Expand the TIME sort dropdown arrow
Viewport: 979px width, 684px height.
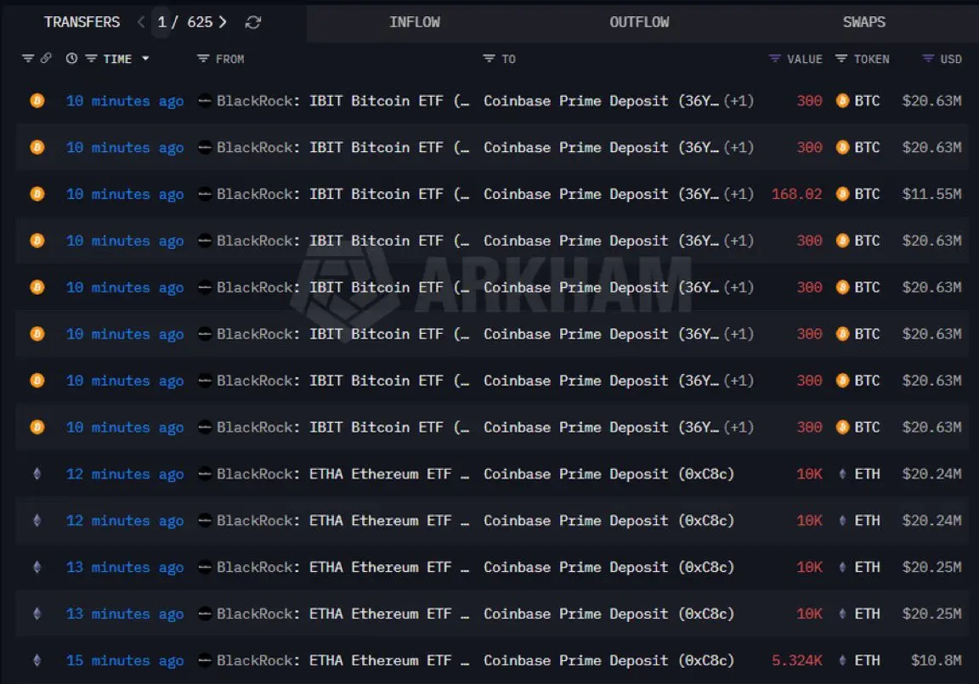145,59
